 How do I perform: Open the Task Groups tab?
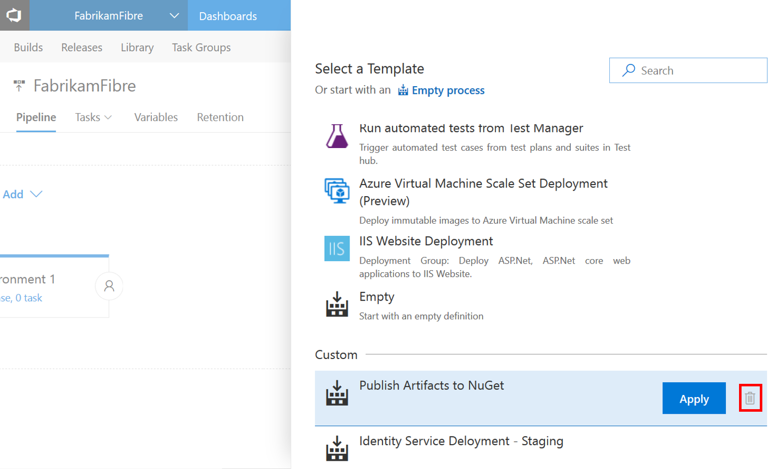point(201,47)
